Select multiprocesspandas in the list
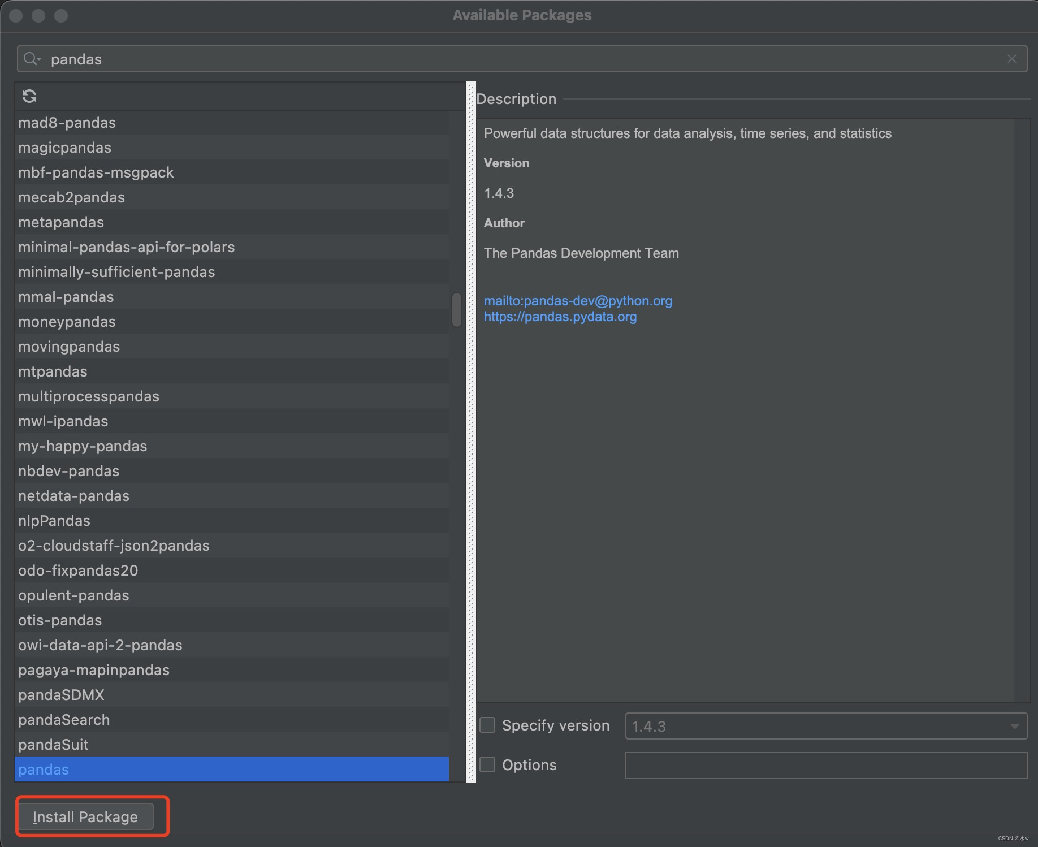Screen dimensions: 1038x847 (x=232, y=396)
